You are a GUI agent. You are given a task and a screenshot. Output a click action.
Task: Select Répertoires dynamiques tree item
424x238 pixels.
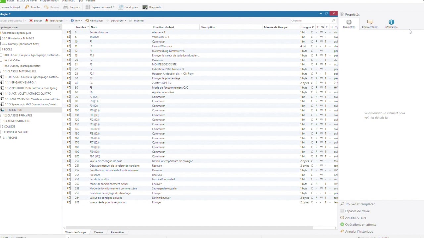16,33
